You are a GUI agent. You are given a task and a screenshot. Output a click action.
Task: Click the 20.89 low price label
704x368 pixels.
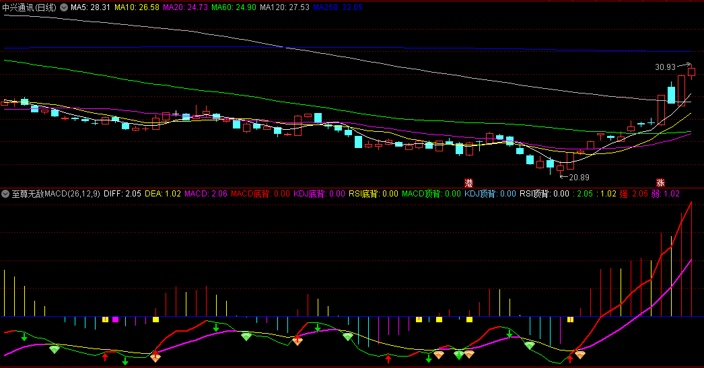[x=579, y=177]
